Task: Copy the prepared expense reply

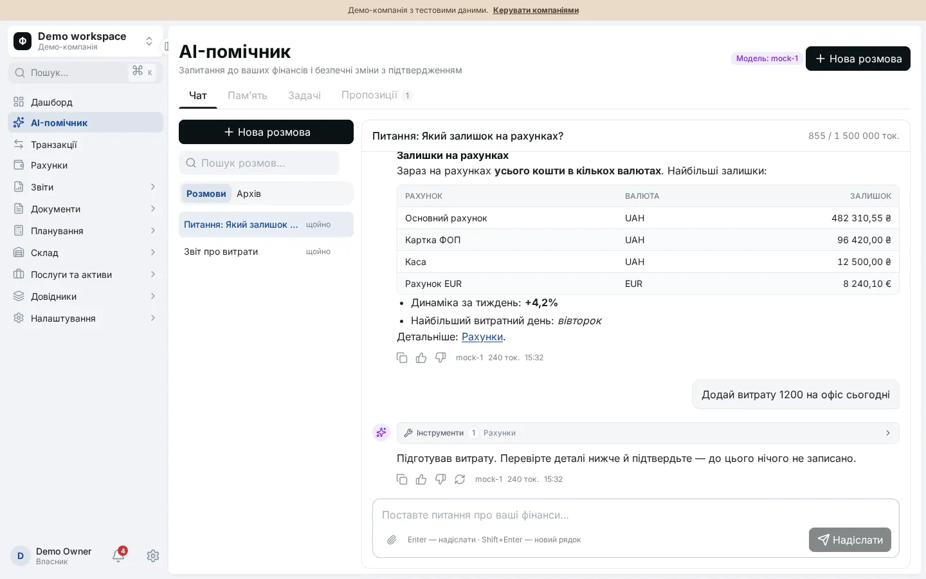Action: click(x=402, y=479)
